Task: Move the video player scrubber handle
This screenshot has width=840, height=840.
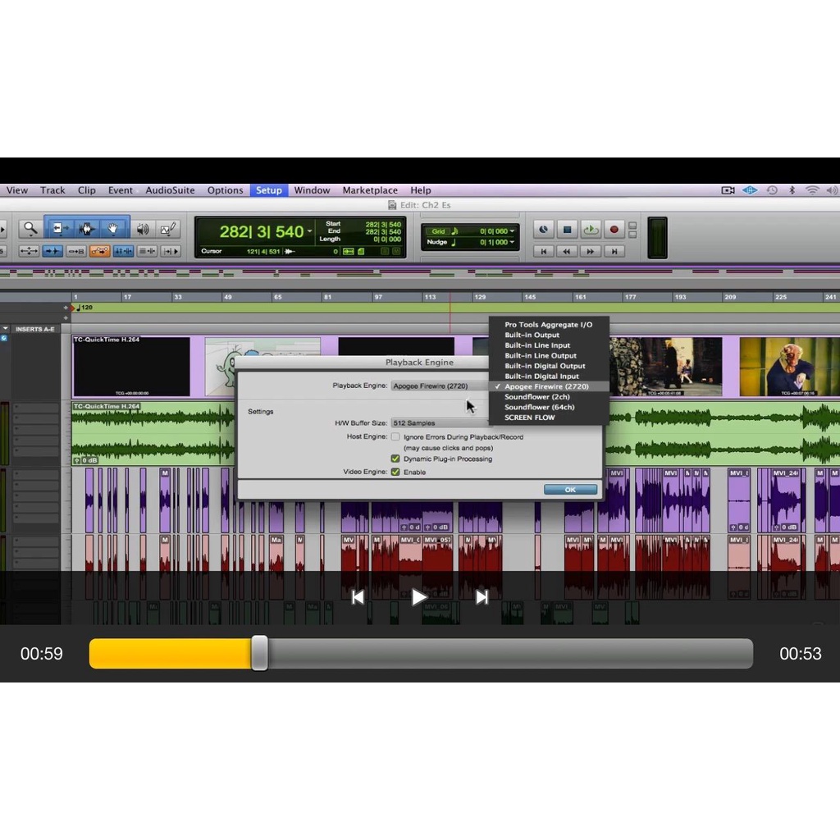Action: pos(259,653)
